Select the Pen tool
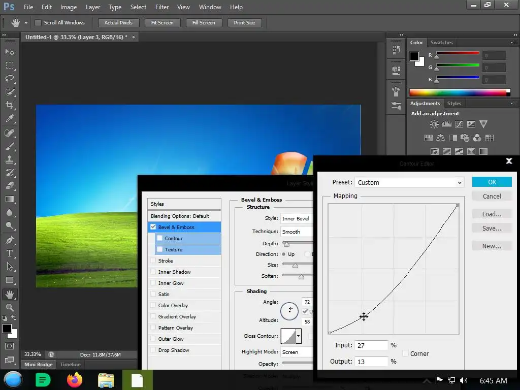 pos(10,240)
